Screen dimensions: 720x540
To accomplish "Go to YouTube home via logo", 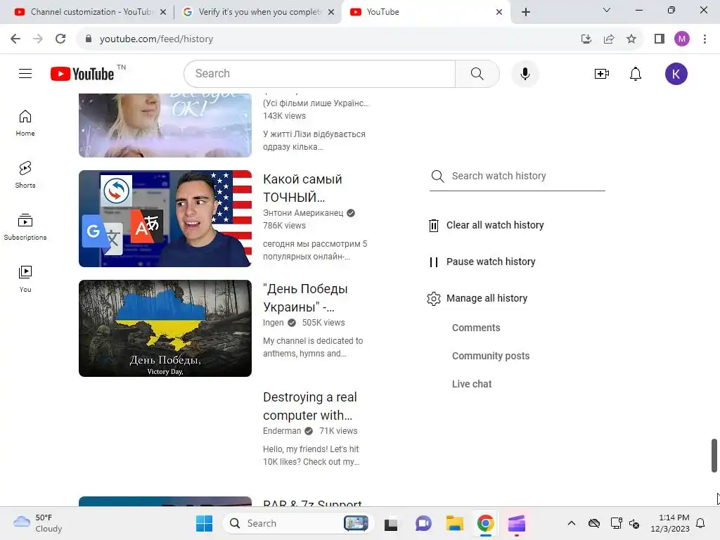I will tap(82, 74).
